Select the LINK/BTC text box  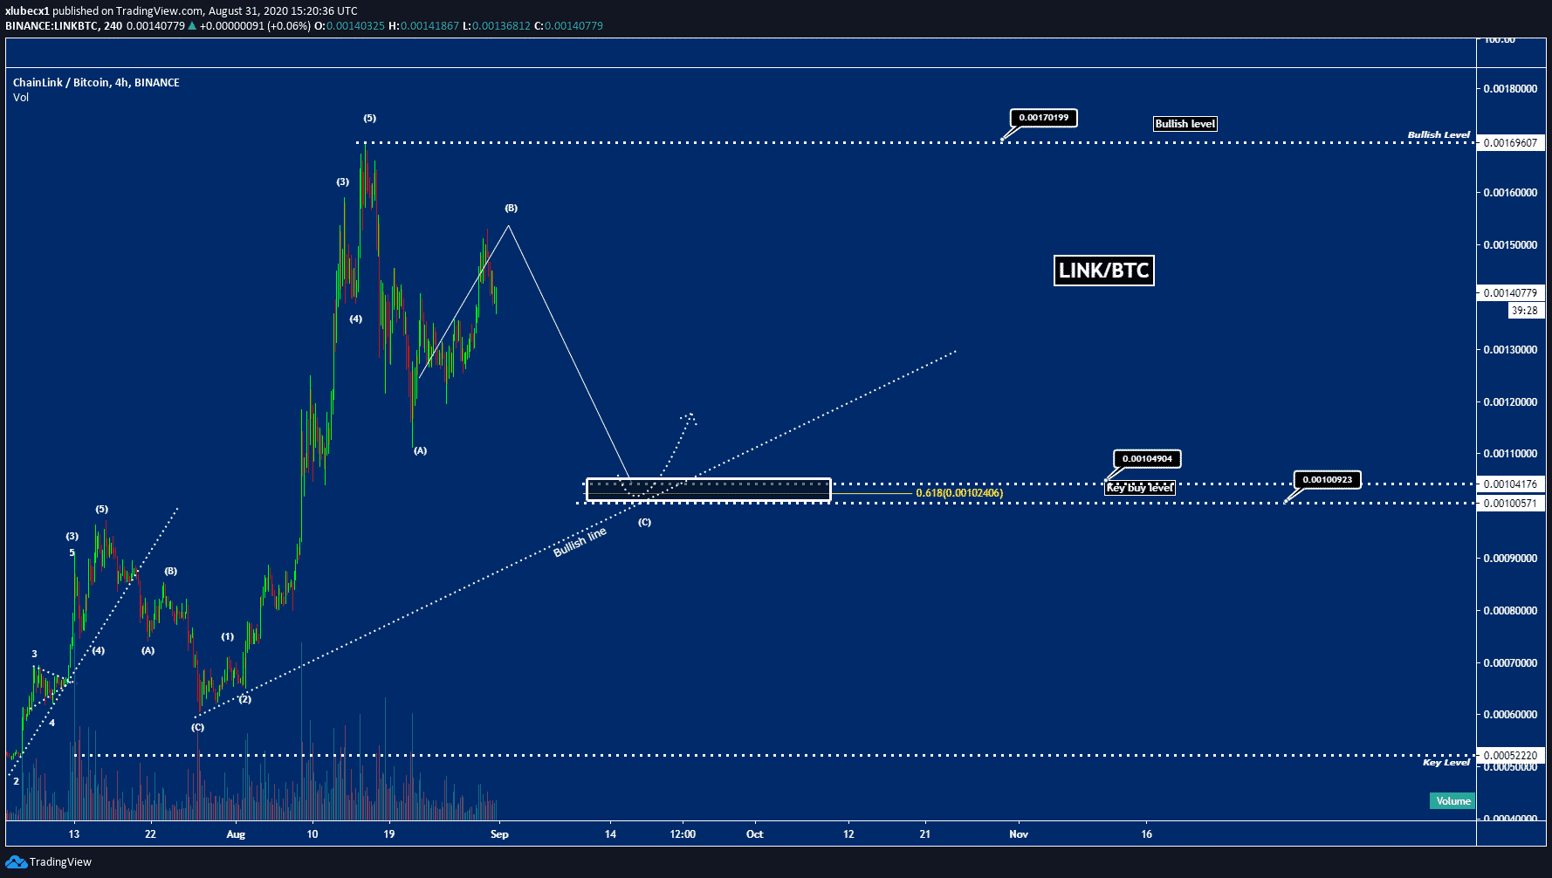pos(1103,271)
